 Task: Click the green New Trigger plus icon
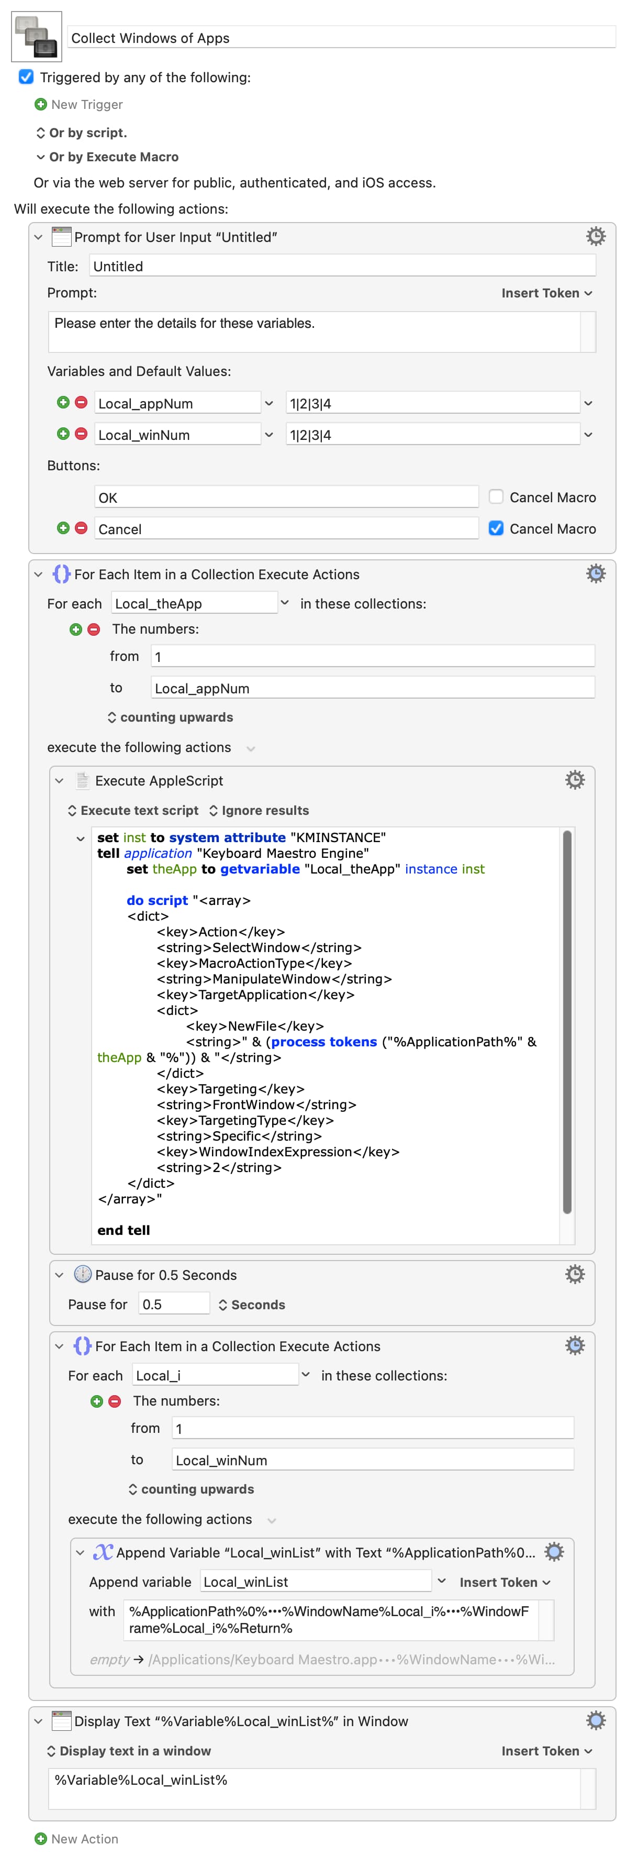[41, 104]
